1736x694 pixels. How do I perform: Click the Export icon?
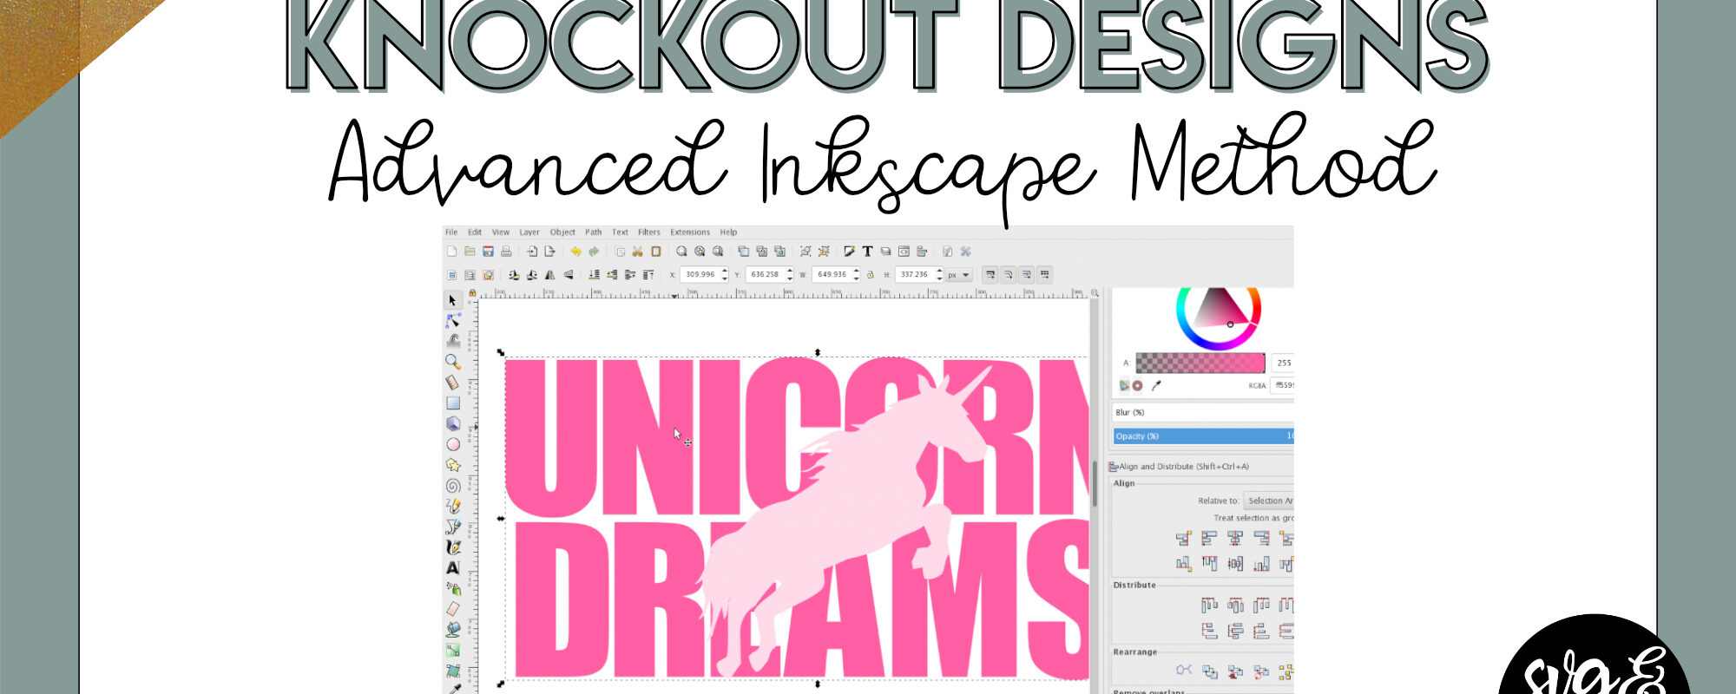[549, 252]
